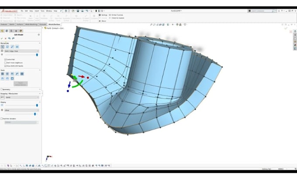Viewport: 297px width, 179px height.
Task: Click the fifth tool icon in Tools row
Action: coord(22,74)
